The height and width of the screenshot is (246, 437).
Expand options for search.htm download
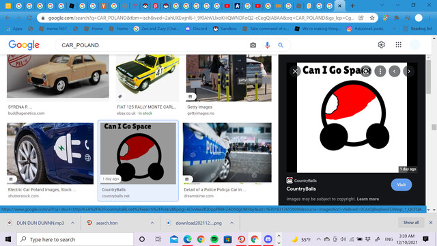[152, 223]
